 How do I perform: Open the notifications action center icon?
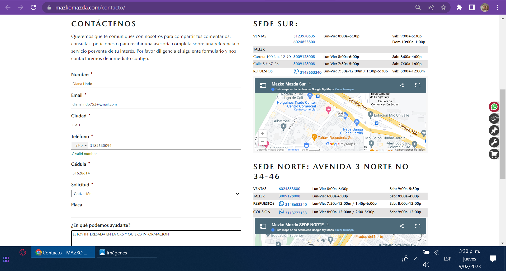pos(493,259)
